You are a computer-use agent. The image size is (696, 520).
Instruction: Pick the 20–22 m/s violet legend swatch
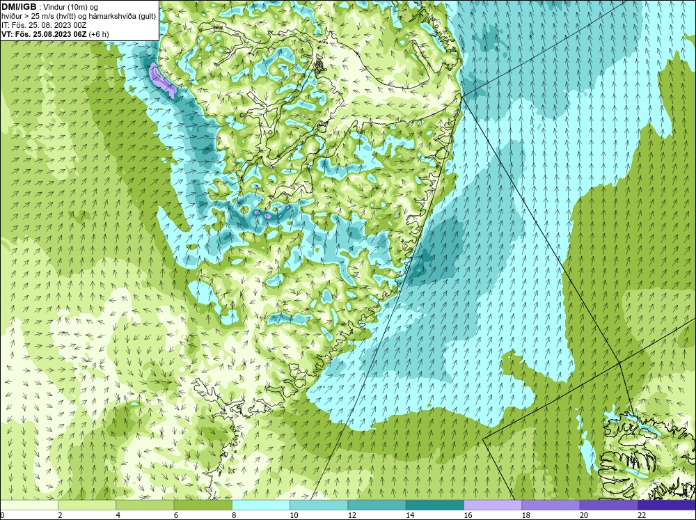608,505
